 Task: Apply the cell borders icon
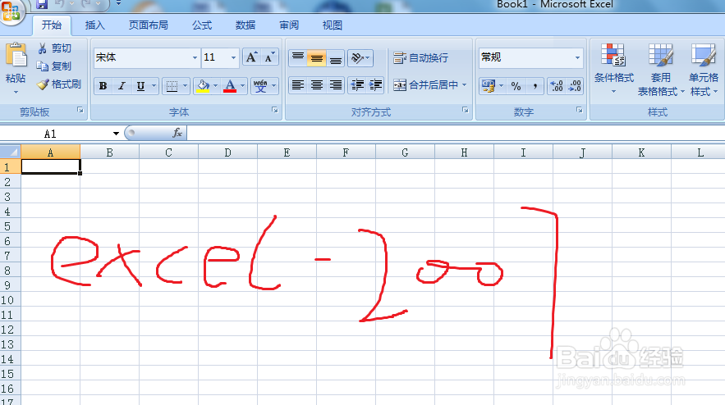coord(172,86)
